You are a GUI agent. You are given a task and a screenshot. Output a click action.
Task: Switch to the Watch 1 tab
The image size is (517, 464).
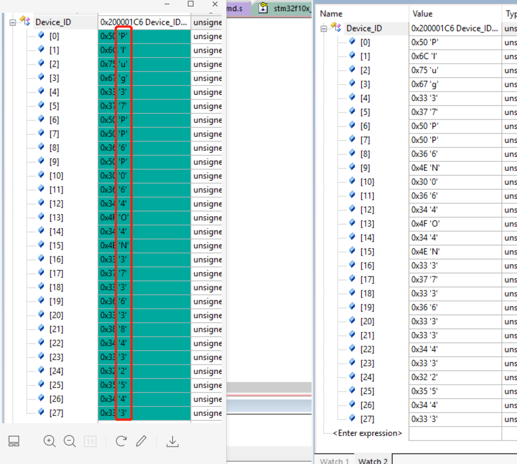click(x=334, y=461)
